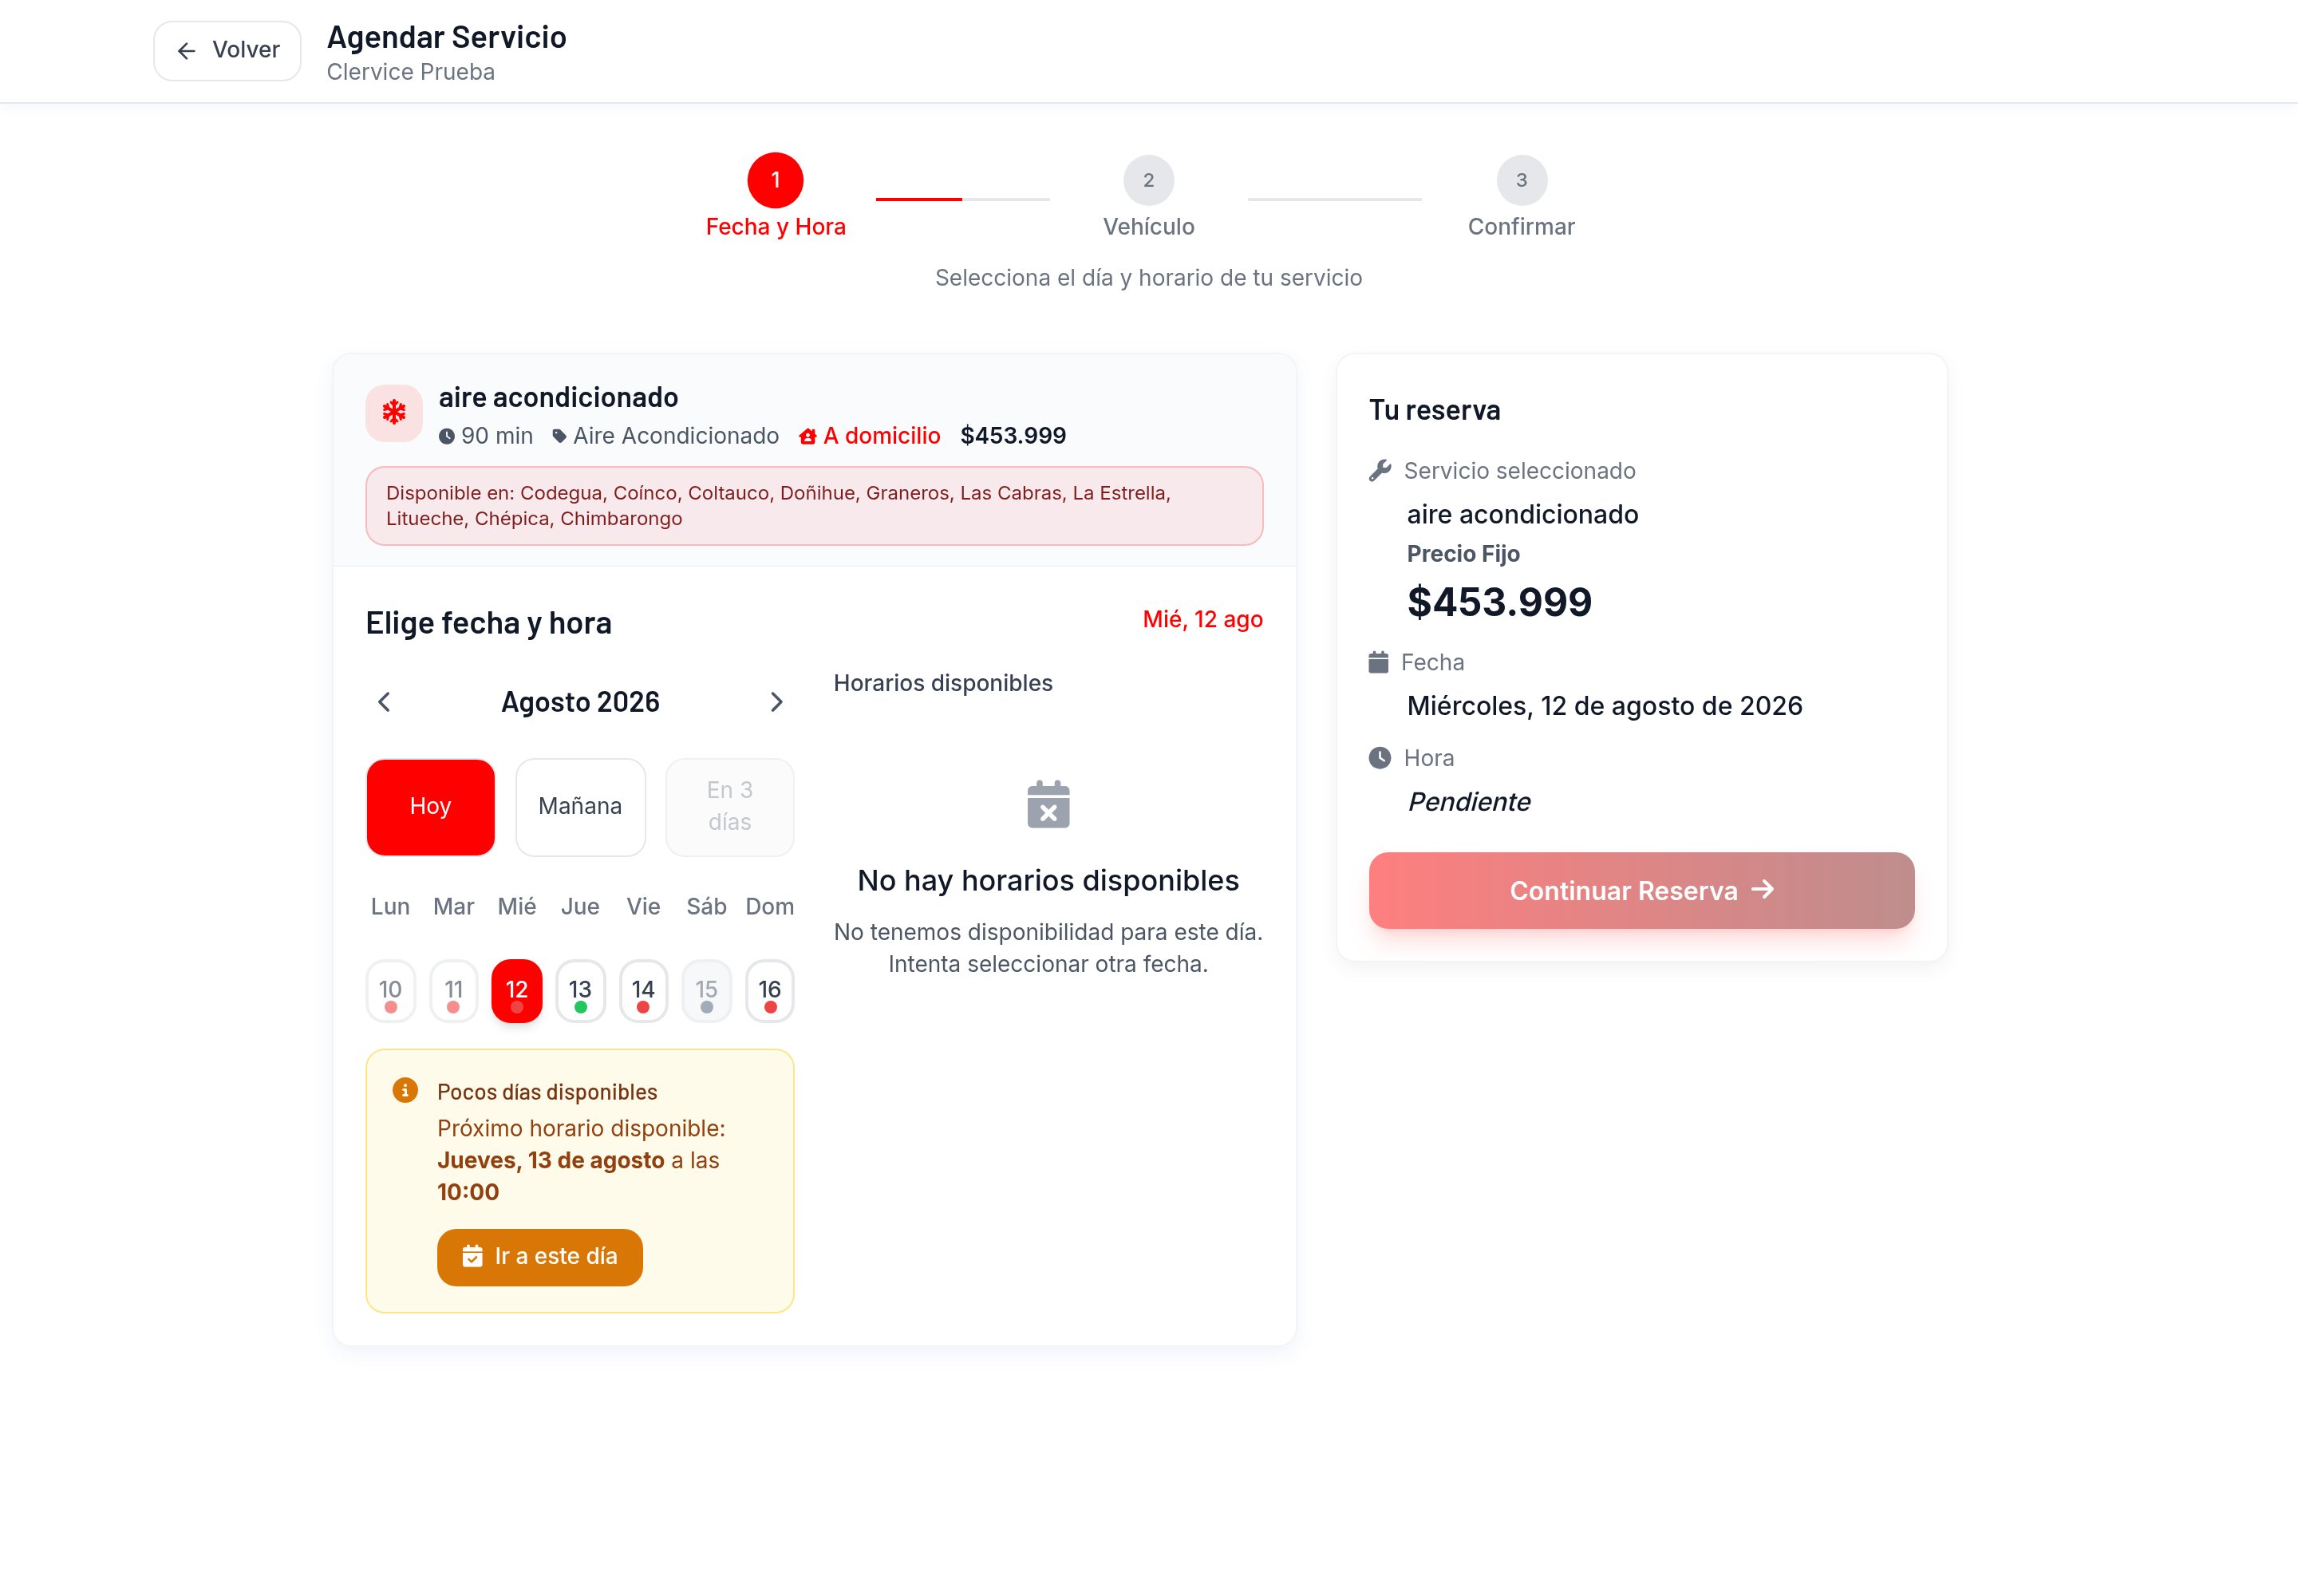The width and height of the screenshot is (2298, 1596).
Task: Click the Volver back button
Action: [x=227, y=51]
